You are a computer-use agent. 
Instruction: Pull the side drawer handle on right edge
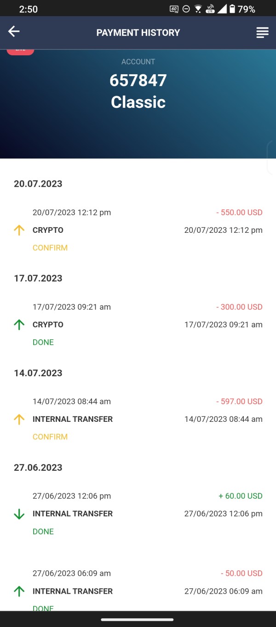pyautogui.click(x=272, y=158)
